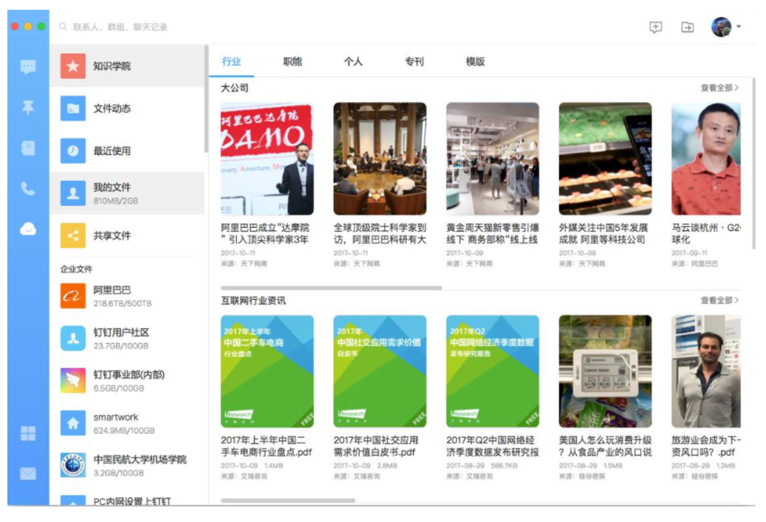The width and height of the screenshot is (766, 522).
Task: Open the contacts book icon in sidebar
Action: pos(28,149)
